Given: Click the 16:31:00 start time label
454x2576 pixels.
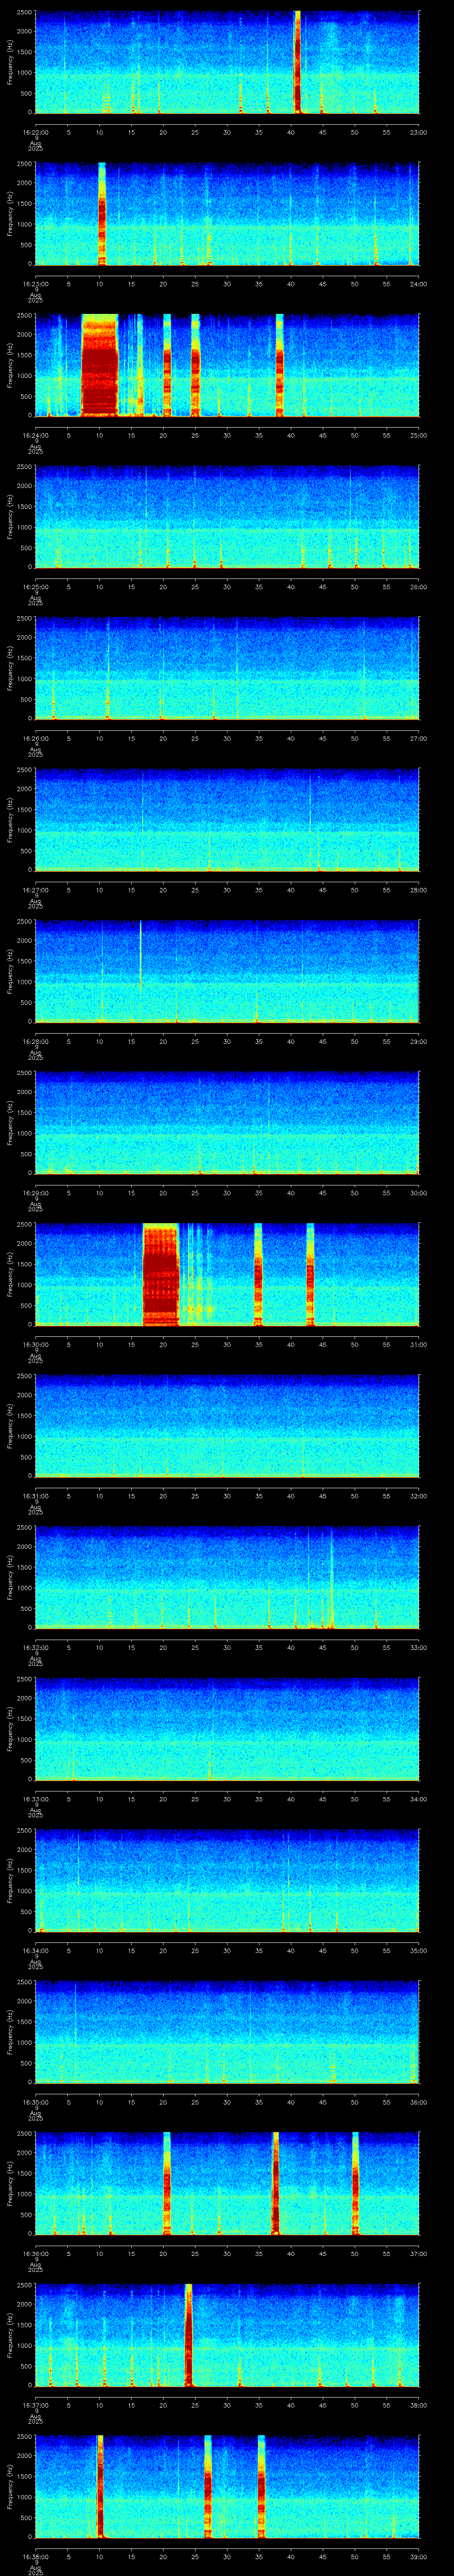Looking at the screenshot, I should click(35, 1496).
